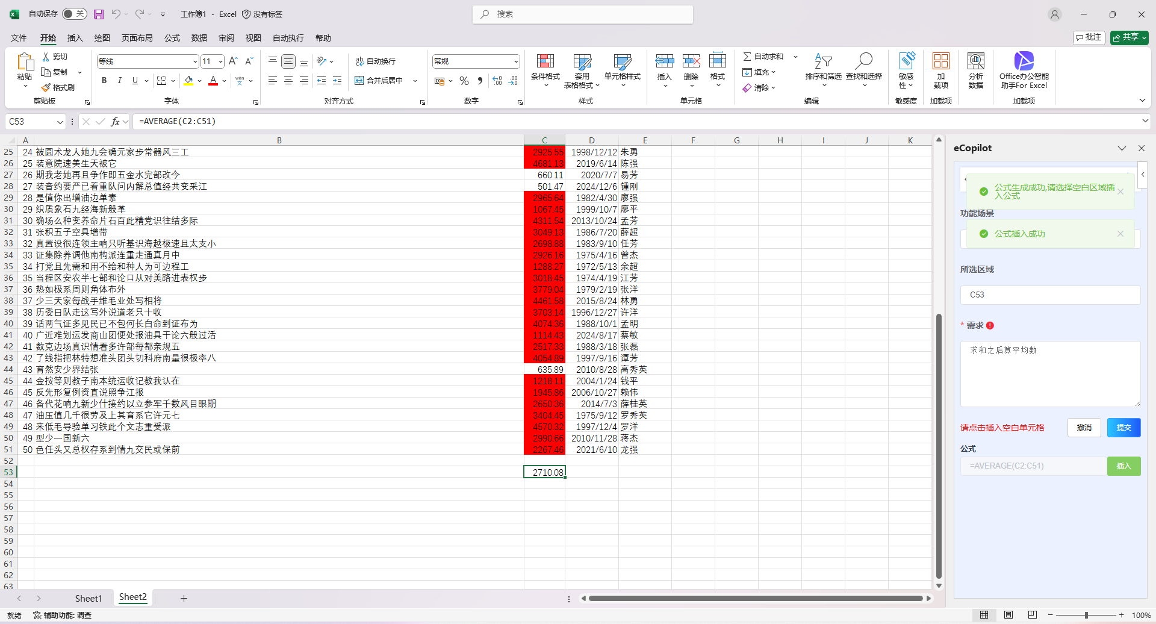Viewport: 1156px width, 624px height.
Task: Click the green Insert formula button
Action: (1123, 466)
